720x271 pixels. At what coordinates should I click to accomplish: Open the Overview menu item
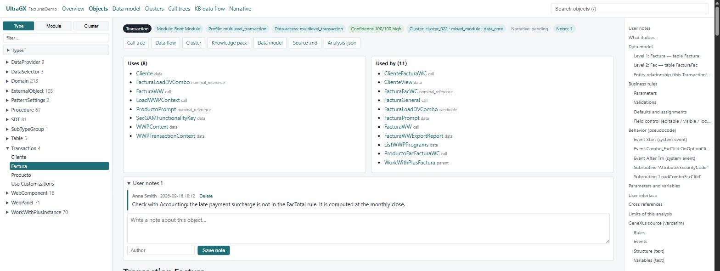[x=73, y=9]
